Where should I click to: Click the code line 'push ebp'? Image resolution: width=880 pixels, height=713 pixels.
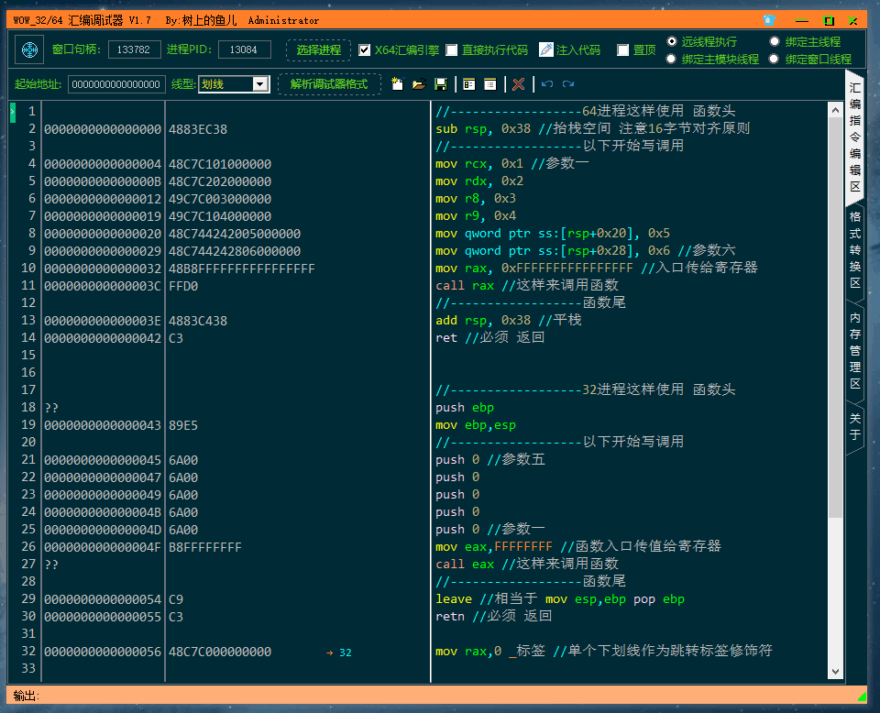pyautogui.click(x=465, y=407)
